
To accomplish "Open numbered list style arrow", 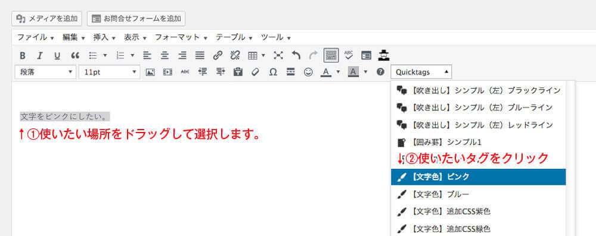I will (x=132, y=55).
